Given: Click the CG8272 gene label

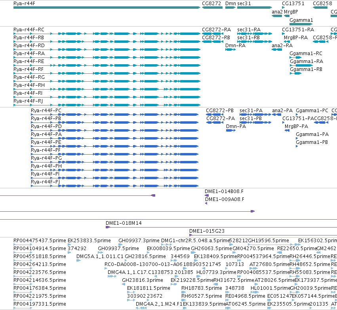Looking at the screenshot, I should [211, 4].
